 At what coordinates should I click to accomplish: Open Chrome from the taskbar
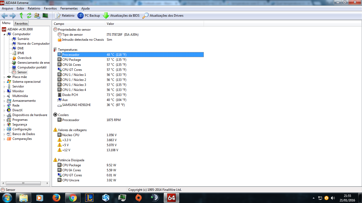pyautogui.click(x=73, y=198)
